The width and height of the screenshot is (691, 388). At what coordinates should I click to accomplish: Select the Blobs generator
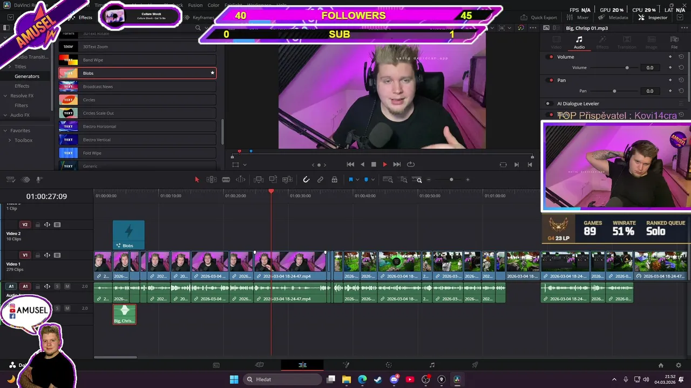coord(137,73)
